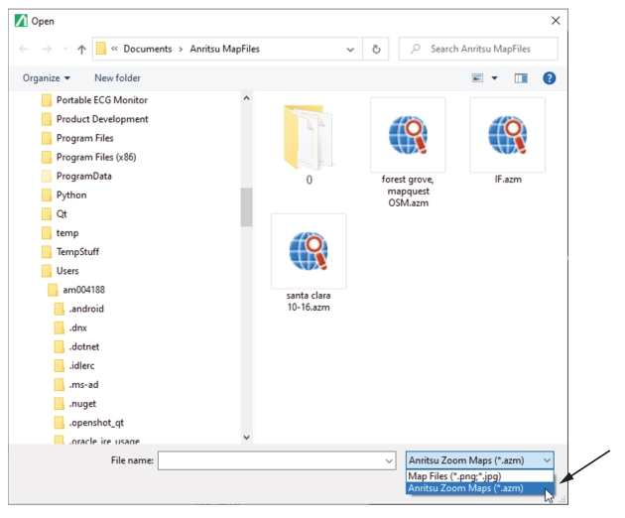Open the forest grove mapquest OSM.azm file
Image resolution: width=625 pixels, height=518 pixels.
click(408, 136)
